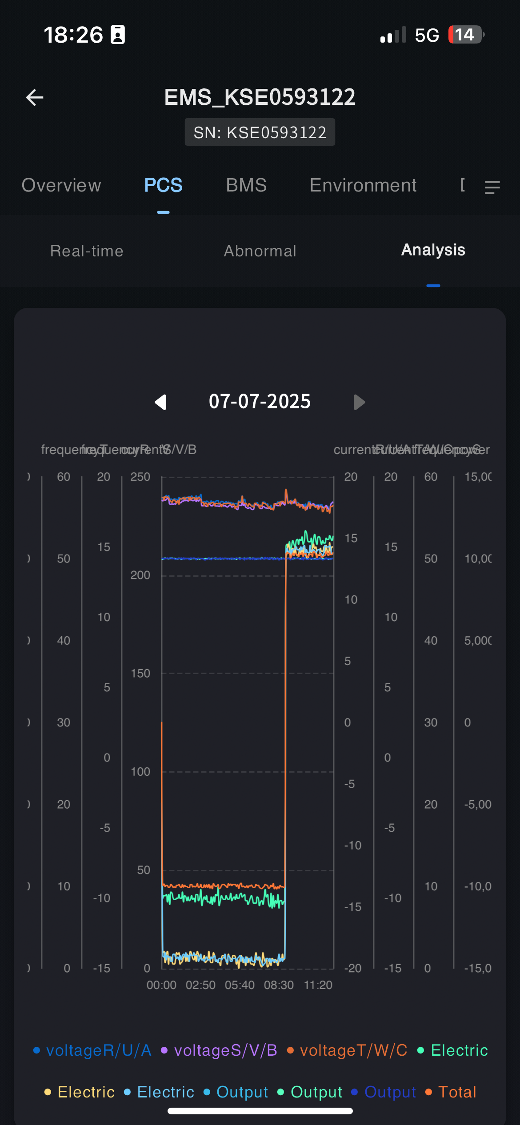Open the tab list menu icon

(x=492, y=187)
